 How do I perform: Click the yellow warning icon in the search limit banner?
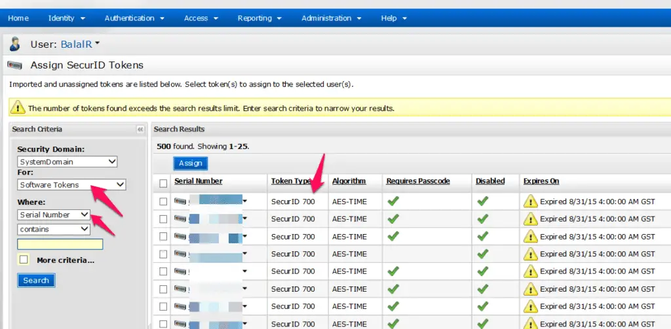18,108
